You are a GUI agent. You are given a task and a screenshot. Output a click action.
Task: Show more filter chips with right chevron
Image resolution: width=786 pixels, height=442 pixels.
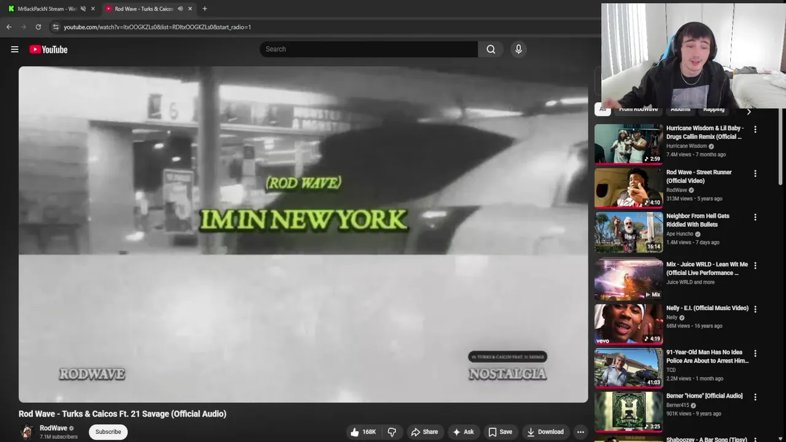point(749,112)
